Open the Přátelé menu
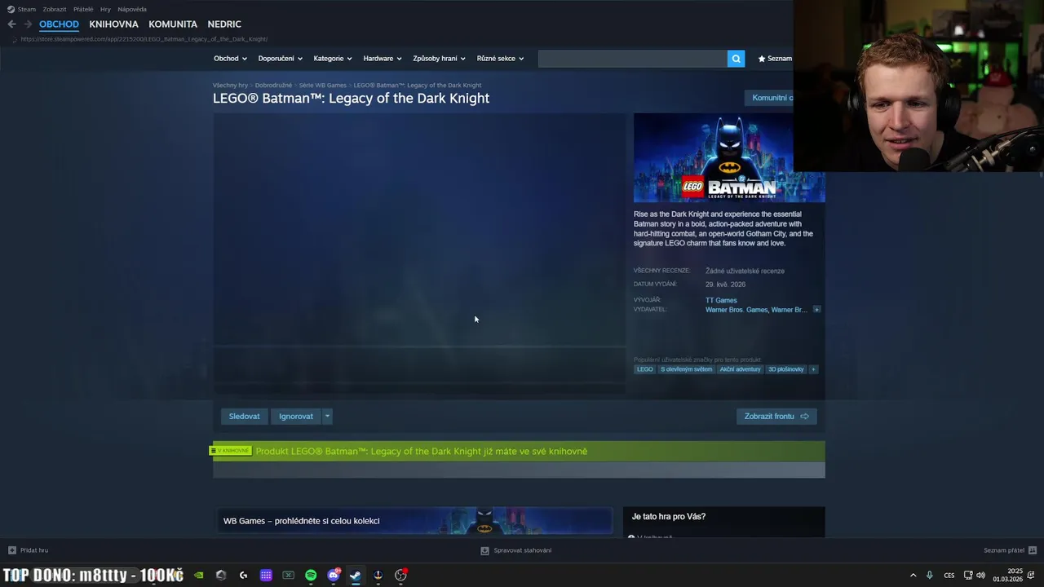 pos(83,9)
